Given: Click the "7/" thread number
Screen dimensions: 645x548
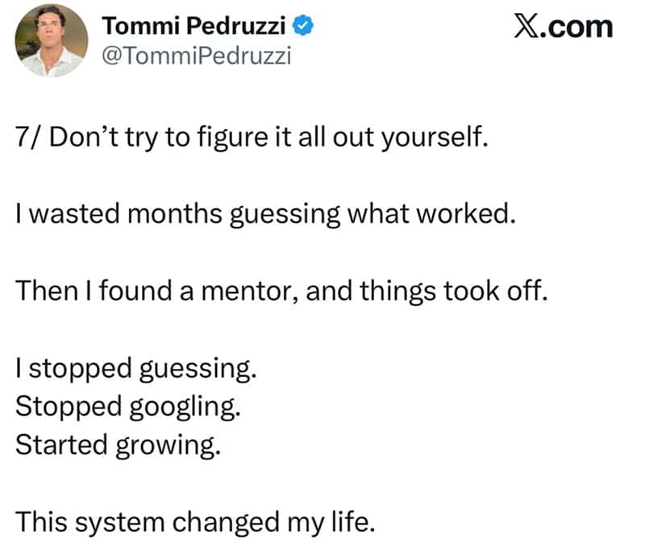Looking at the screenshot, I should [29, 136].
